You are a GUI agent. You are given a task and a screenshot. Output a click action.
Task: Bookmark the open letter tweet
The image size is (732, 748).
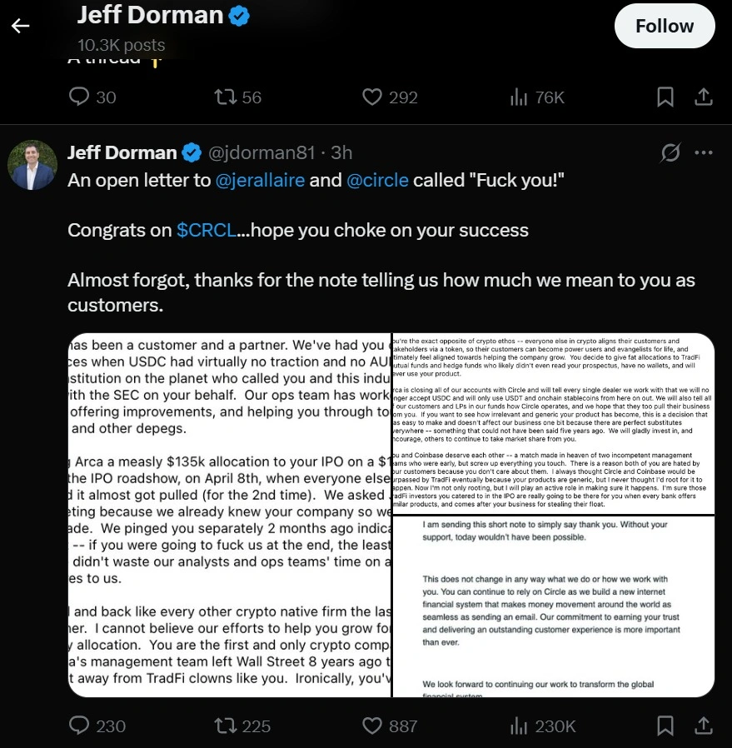tap(665, 726)
